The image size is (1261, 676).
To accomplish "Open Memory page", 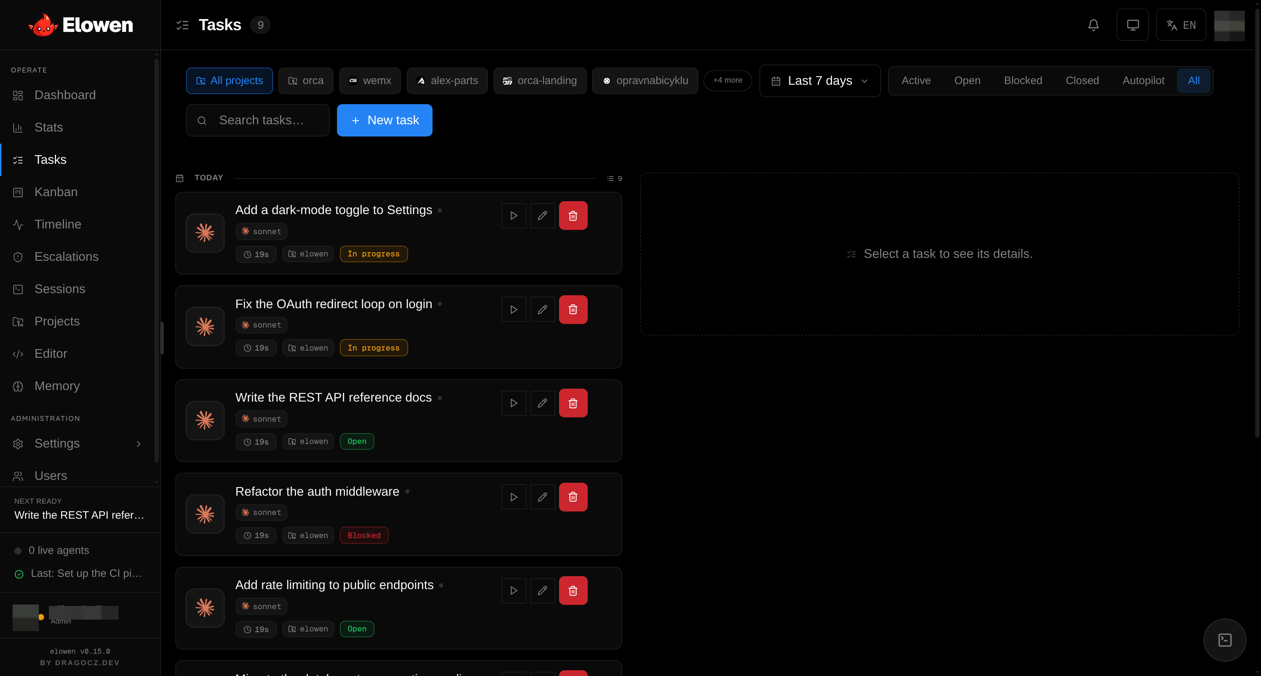I will (x=78, y=386).
